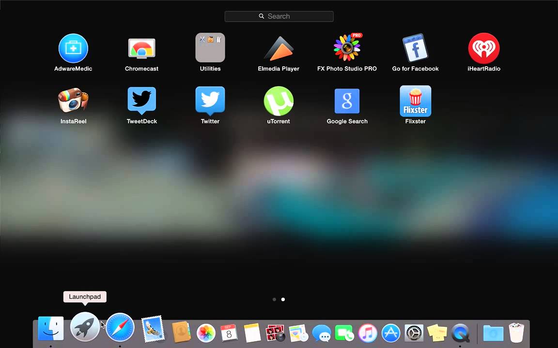
Task: Open Safari from the dock
Action: [x=120, y=328]
